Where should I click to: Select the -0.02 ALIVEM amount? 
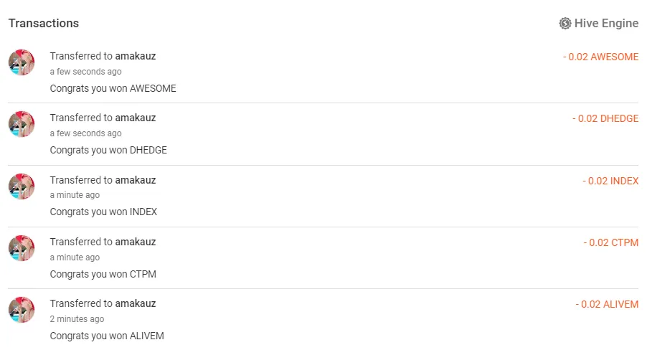click(x=607, y=305)
